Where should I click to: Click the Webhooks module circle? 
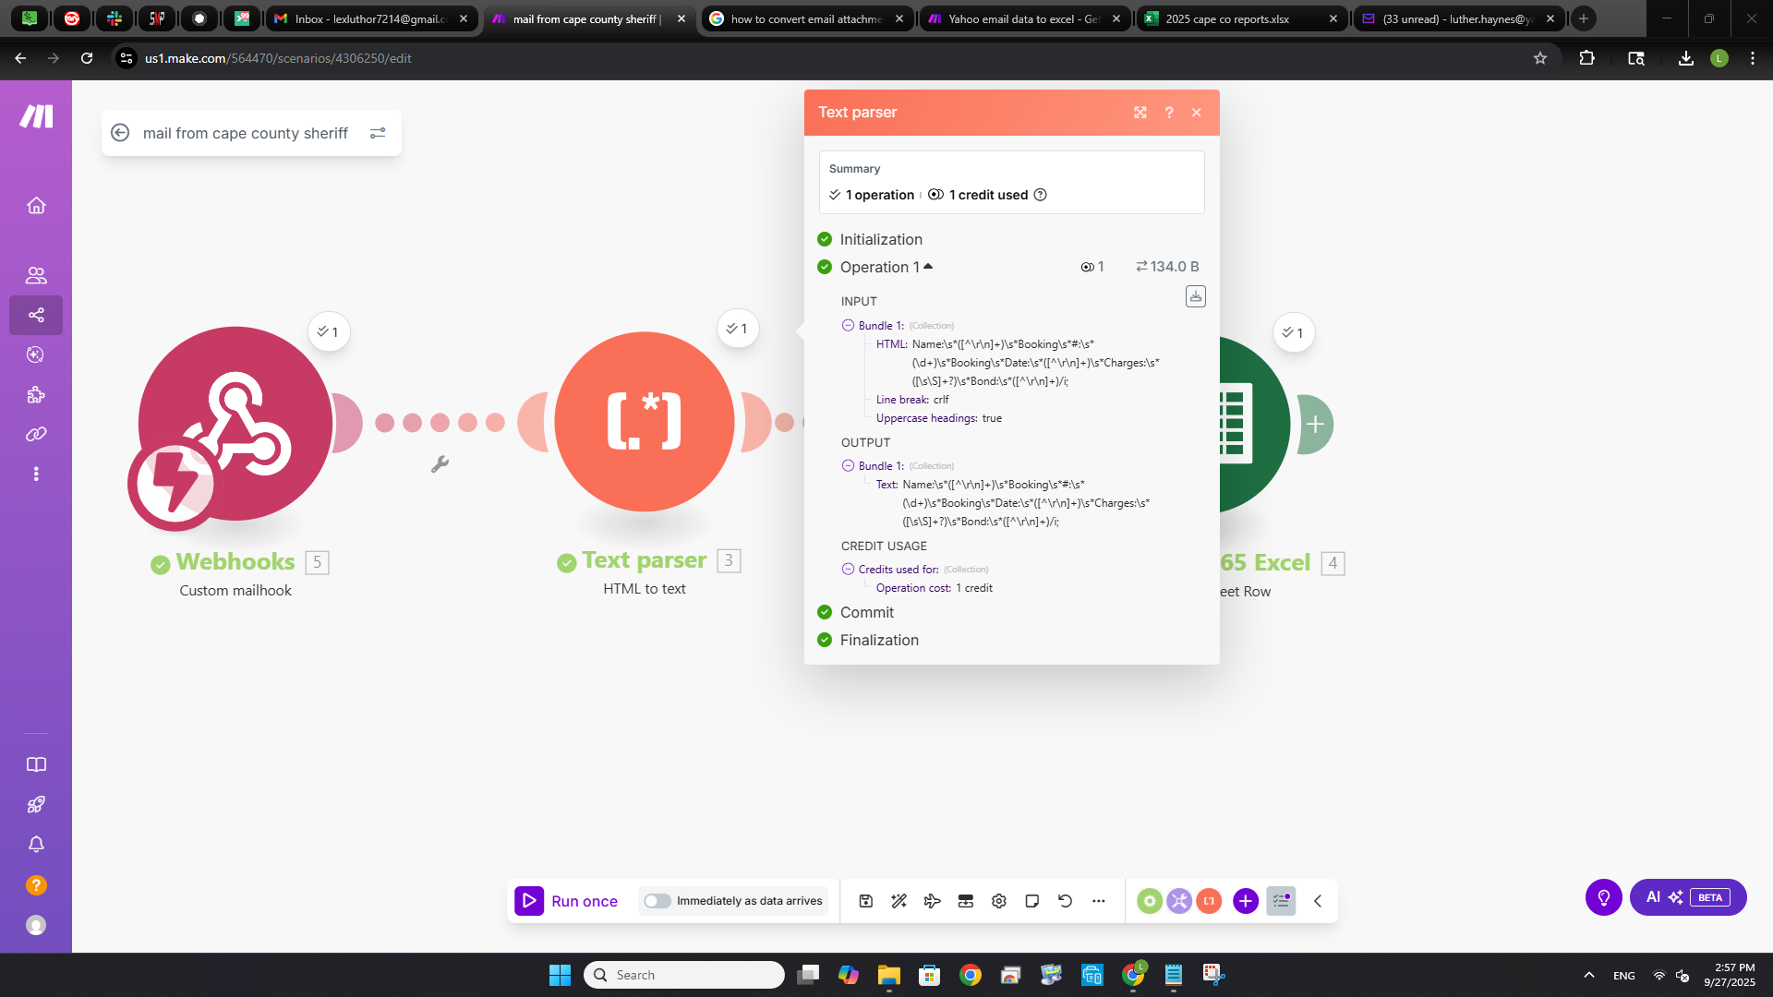click(235, 424)
